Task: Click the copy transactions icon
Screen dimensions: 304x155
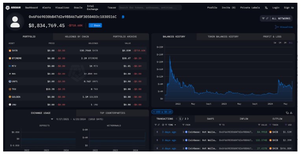Action: [287, 113]
